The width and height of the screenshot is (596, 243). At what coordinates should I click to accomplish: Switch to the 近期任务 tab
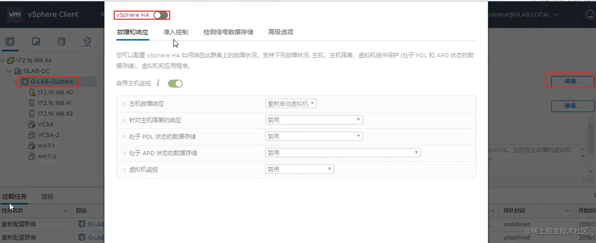click(x=15, y=197)
